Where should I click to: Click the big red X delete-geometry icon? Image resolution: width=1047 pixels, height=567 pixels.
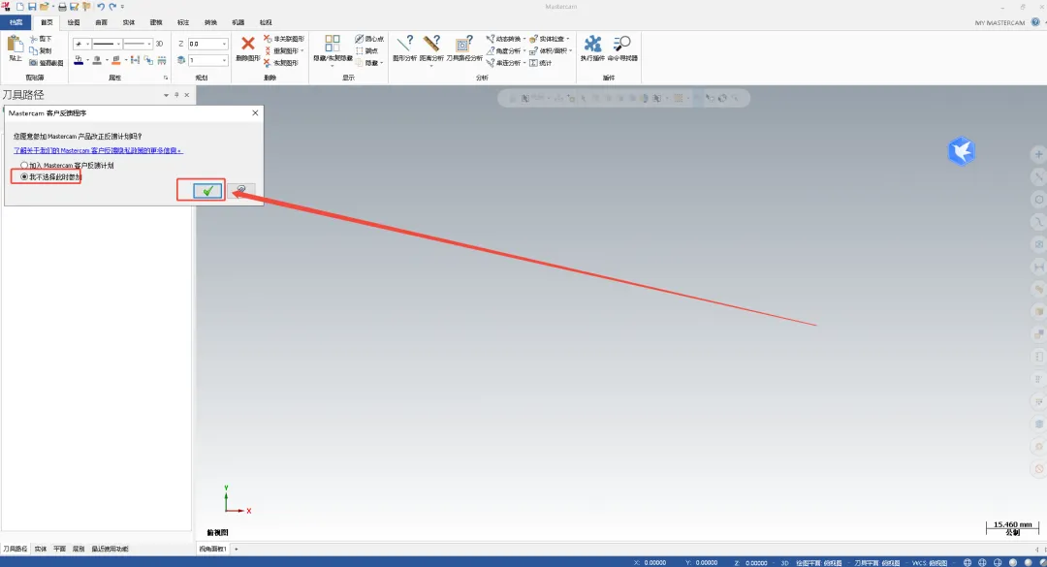[248, 44]
